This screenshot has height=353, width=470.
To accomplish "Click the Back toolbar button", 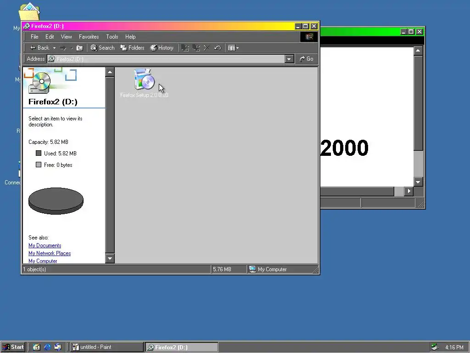I will point(39,48).
